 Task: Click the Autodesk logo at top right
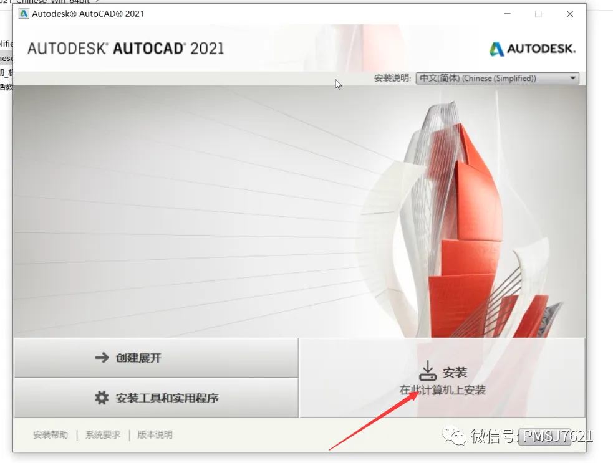532,49
